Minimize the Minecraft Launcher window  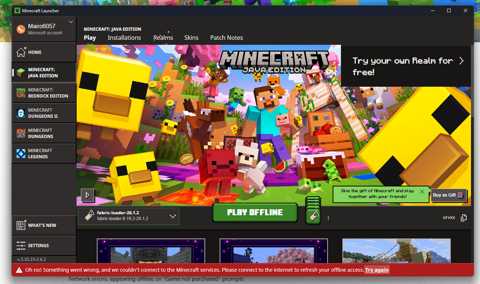(x=432, y=10)
